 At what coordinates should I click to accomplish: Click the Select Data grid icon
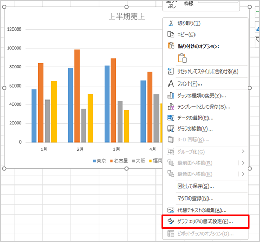click(x=171, y=118)
